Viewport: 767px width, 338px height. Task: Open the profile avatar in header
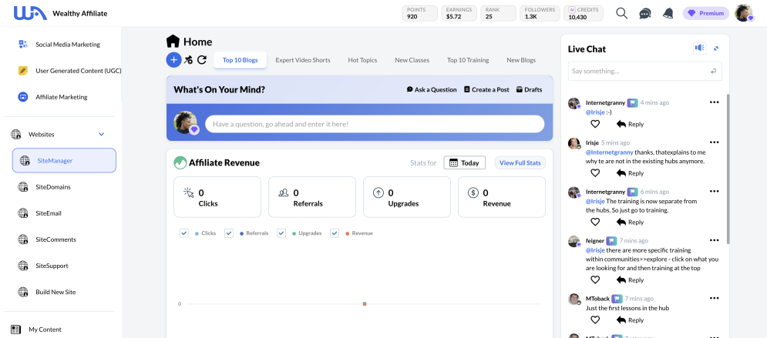coord(744,13)
